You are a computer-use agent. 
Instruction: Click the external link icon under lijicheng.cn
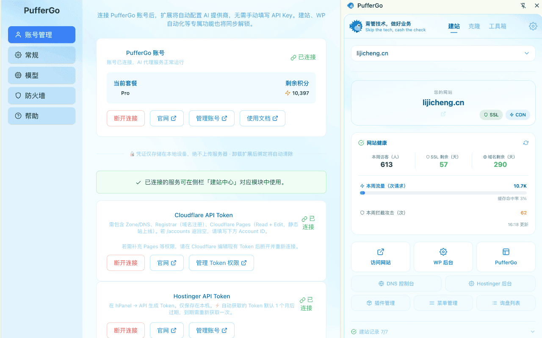pos(443,114)
